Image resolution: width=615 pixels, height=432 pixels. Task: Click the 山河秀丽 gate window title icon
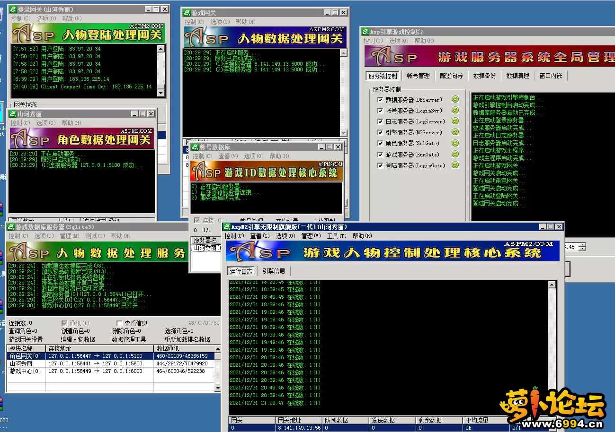pyautogui.click(x=13, y=114)
